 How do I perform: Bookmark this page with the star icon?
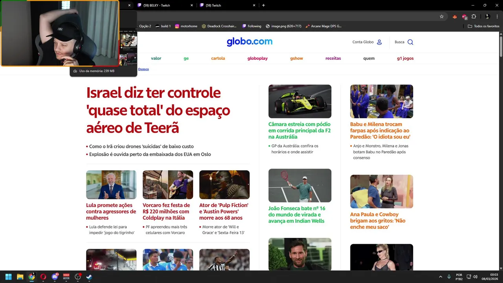(442, 17)
